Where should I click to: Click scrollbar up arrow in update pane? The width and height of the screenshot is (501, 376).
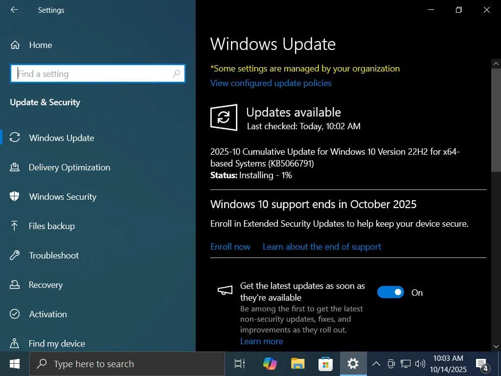pyautogui.click(x=496, y=64)
